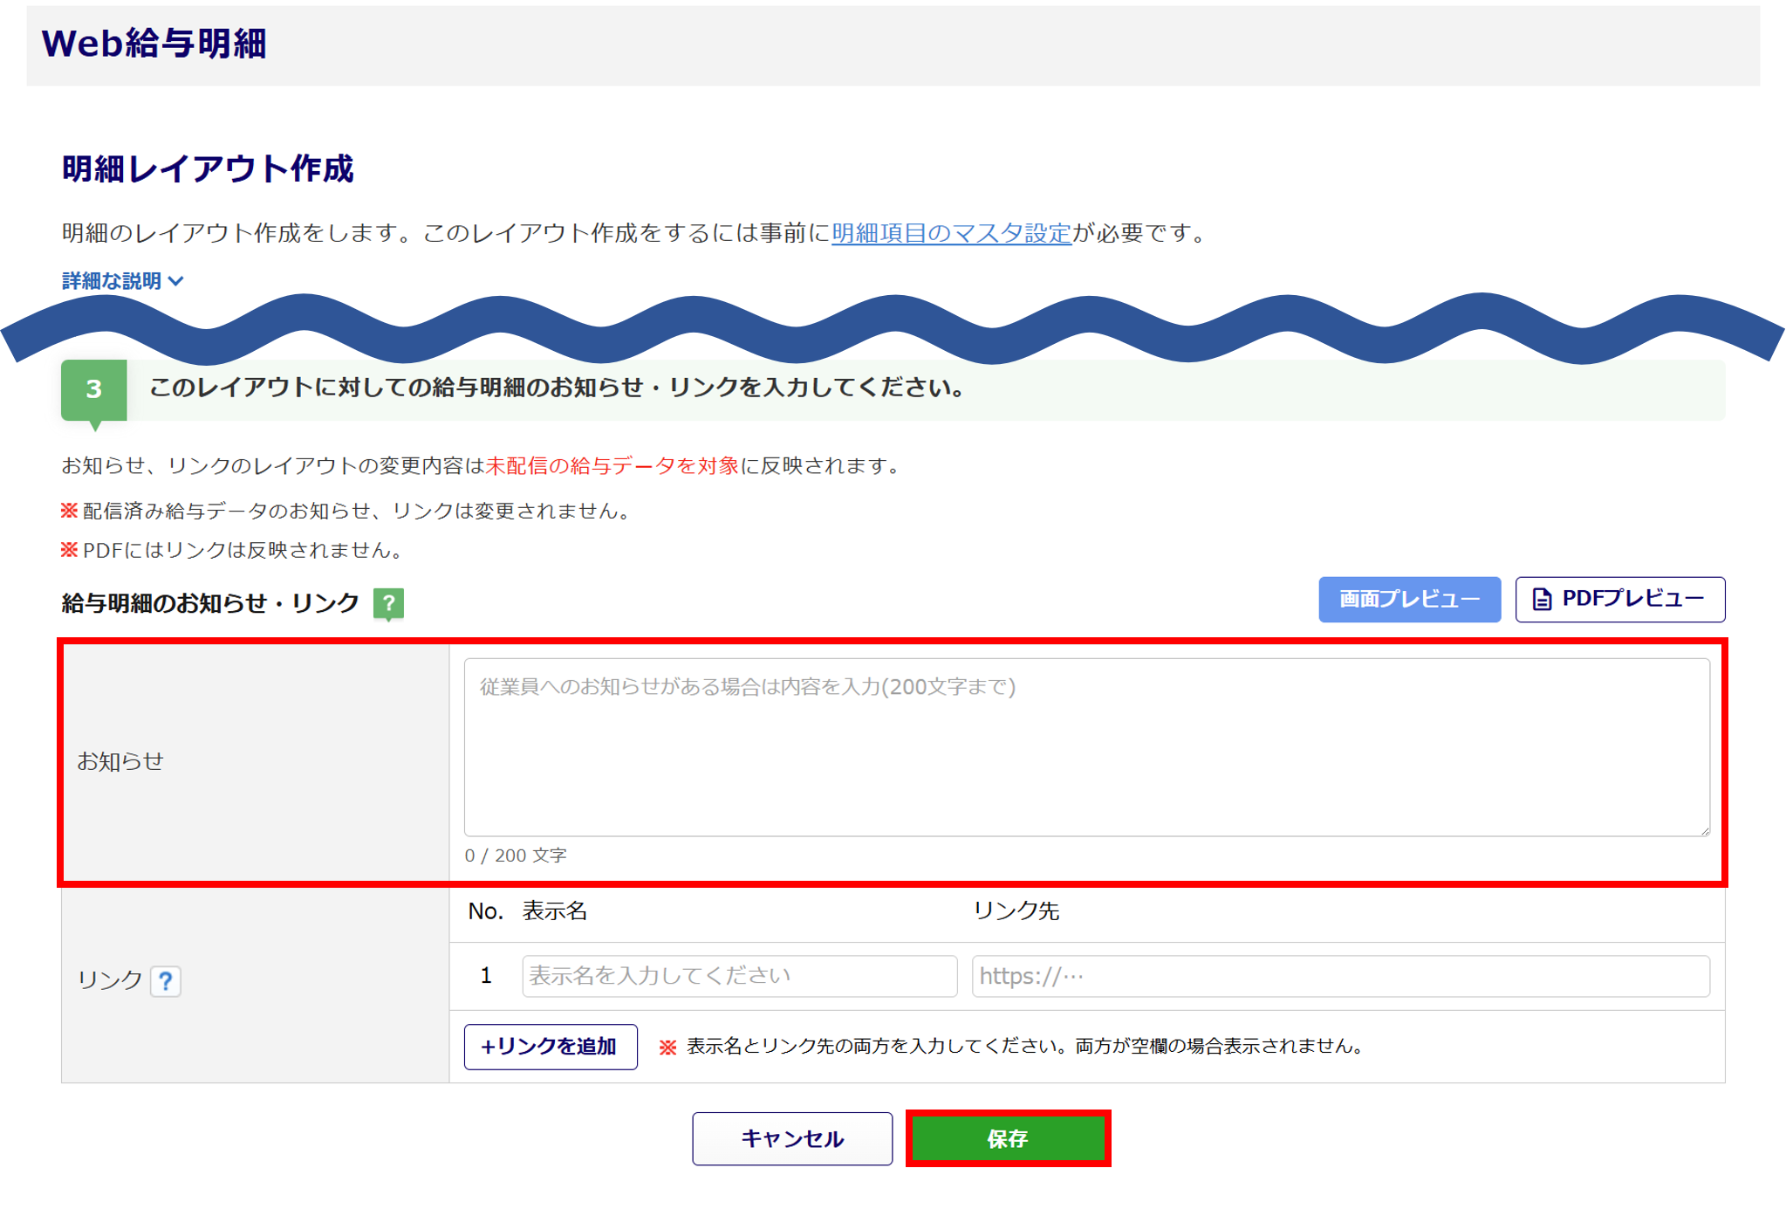Click the 表示名 input field for link 1
The height and width of the screenshot is (1223, 1786).
739,976
